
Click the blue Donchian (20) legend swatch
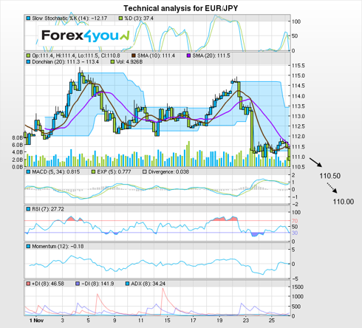tap(28, 62)
